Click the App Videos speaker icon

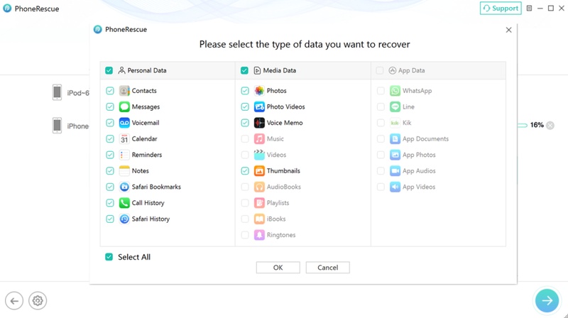tap(395, 187)
